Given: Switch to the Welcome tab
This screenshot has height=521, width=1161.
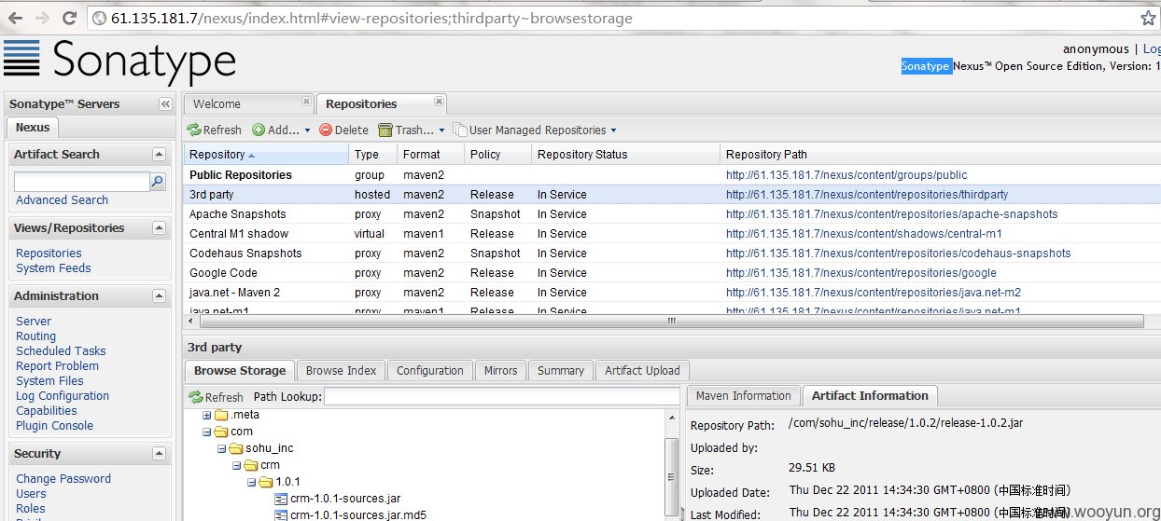Looking at the screenshot, I should [217, 104].
